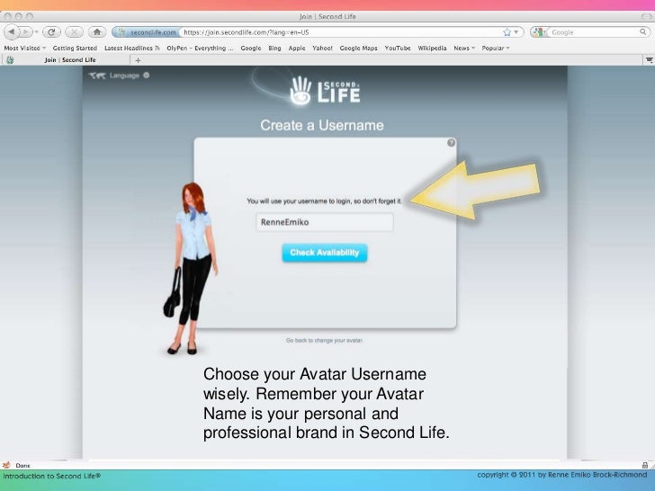Open the Most Visited bookmarks menu

[x=24, y=48]
